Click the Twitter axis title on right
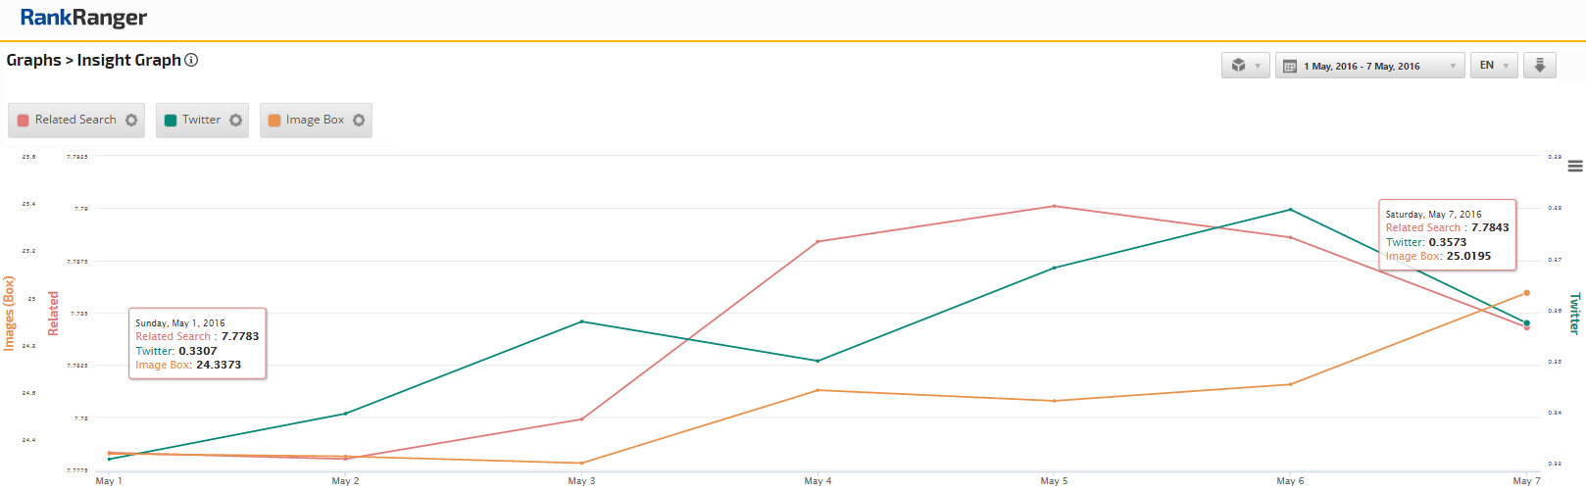The height and width of the screenshot is (492, 1586). tap(1575, 314)
